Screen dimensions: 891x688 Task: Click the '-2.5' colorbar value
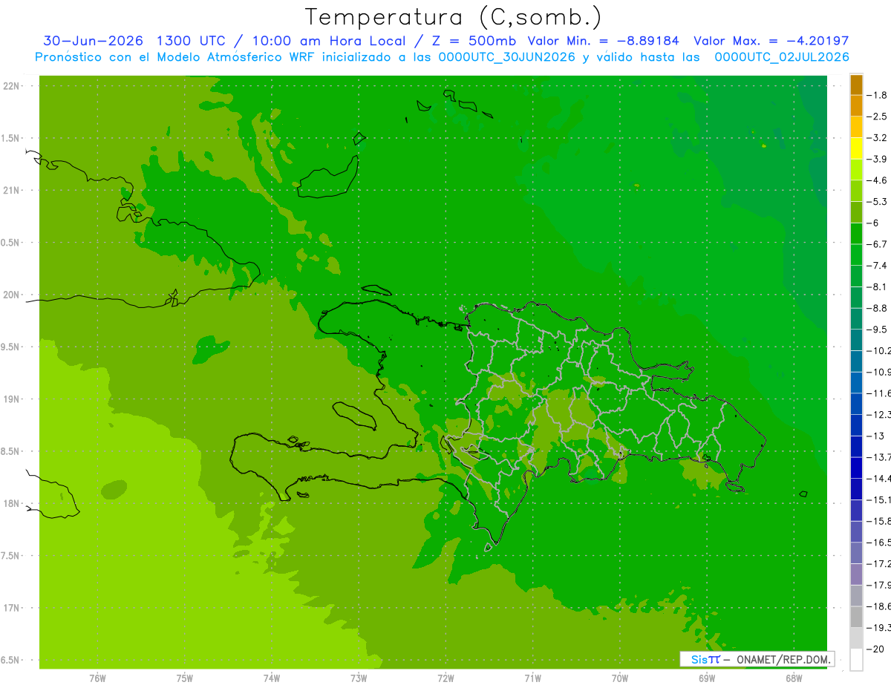coord(877,117)
